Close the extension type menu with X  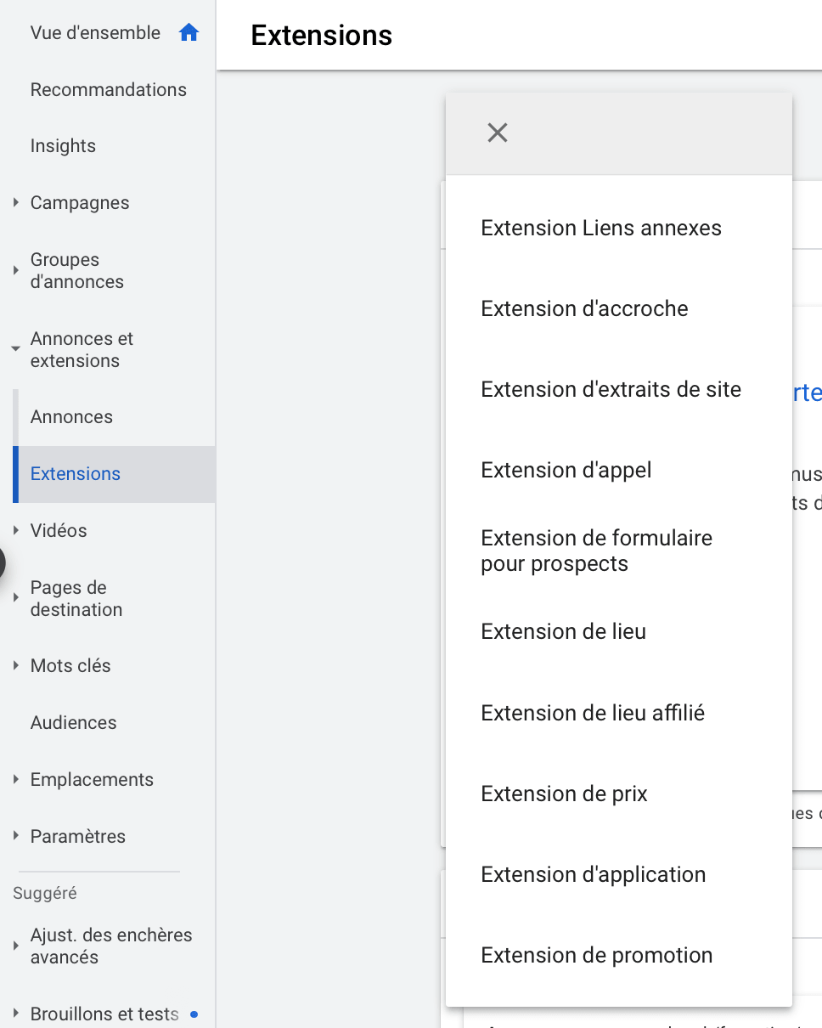498,133
